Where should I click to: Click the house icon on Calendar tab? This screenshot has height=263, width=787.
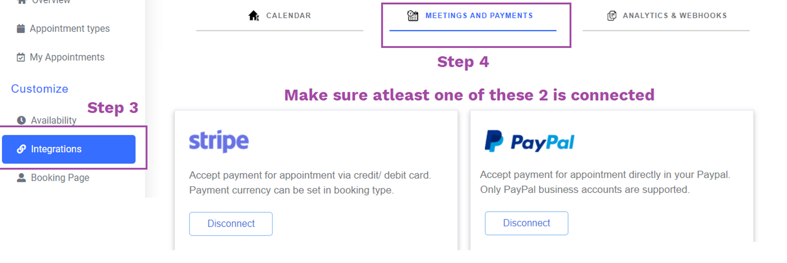254,16
